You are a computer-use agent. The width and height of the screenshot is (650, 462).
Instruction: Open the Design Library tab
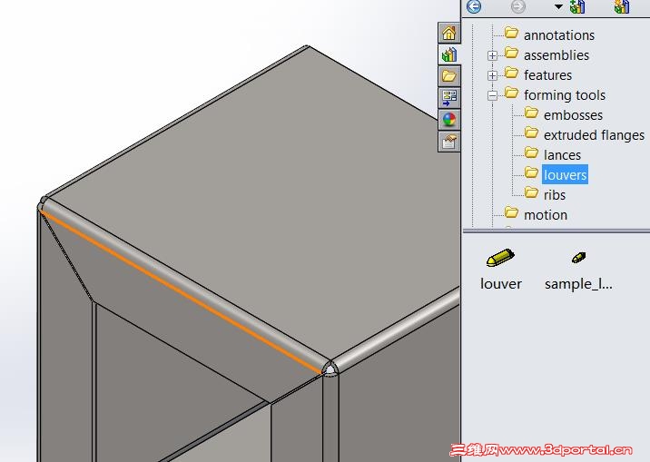tap(449, 54)
